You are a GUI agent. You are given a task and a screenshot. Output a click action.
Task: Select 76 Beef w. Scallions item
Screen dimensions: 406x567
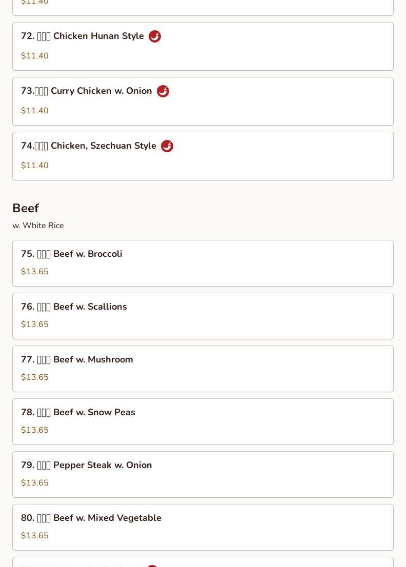click(203, 316)
